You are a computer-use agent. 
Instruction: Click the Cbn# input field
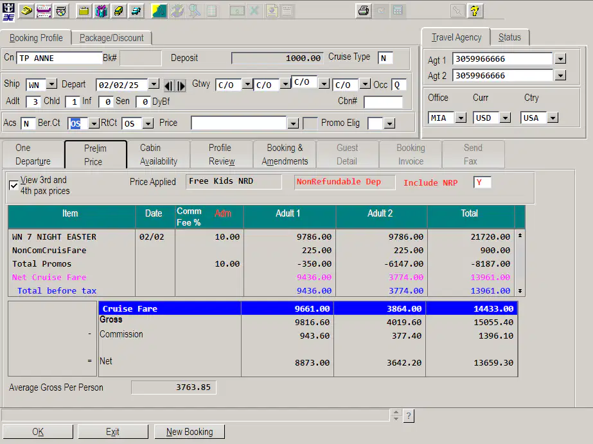[x=383, y=102]
